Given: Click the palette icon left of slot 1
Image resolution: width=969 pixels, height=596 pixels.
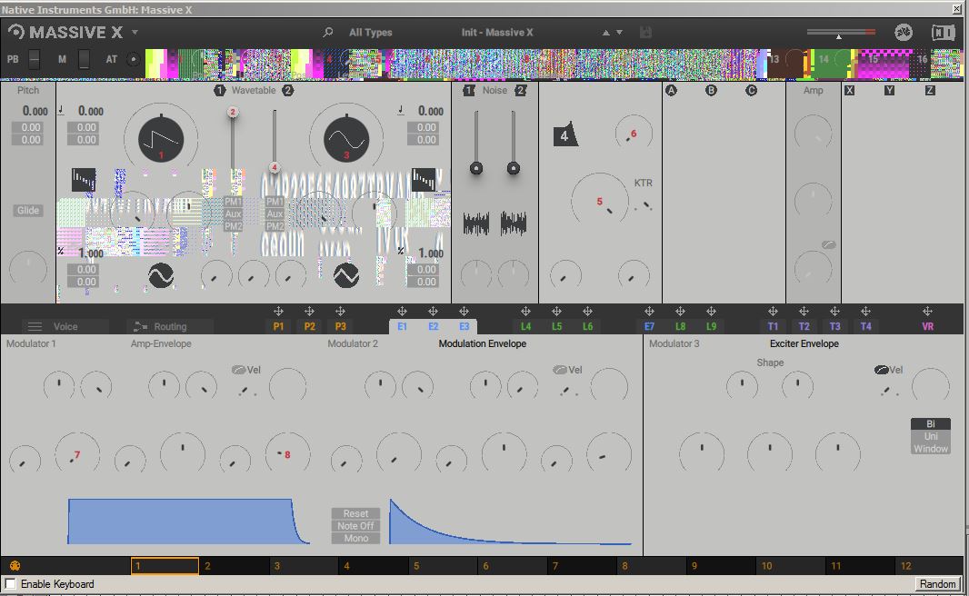Looking at the screenshot, I should 15,566.
